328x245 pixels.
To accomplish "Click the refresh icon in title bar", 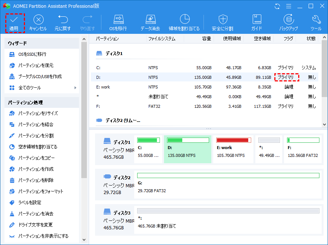I will (x=277, y=6).
